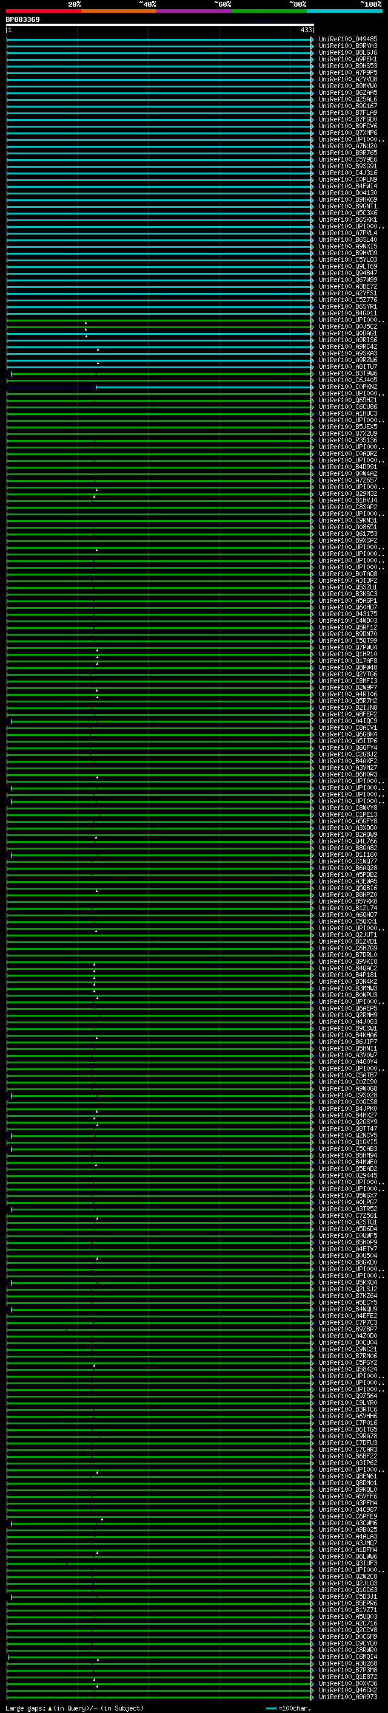The image size is (388, 1713).
Task: Select hit label UniRef100_C1PE13
Action: pyautogui.click(x=348, y=815)
